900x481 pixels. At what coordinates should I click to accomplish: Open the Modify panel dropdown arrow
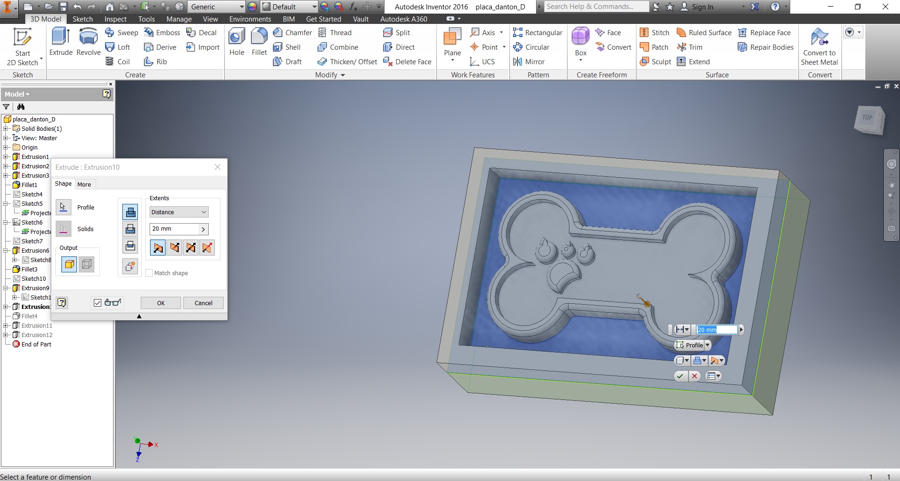click(343, 75)
